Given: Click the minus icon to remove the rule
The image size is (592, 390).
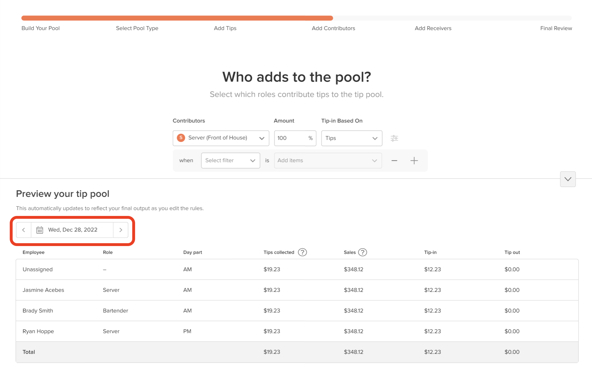Looking at the screenshot, I should click(394, 160).
